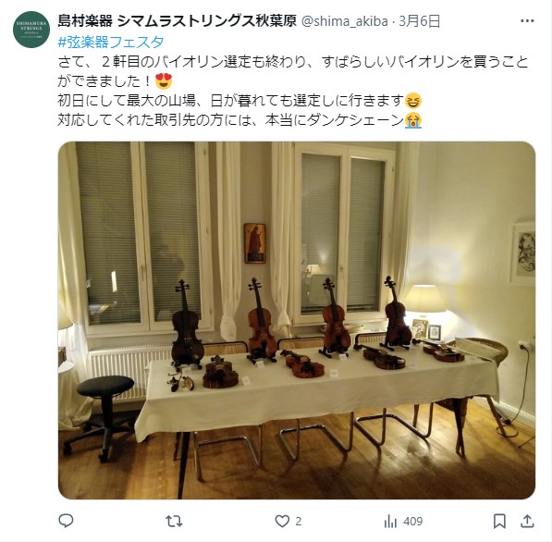
Task: Click the view count 409
Action: click(412, 522)
